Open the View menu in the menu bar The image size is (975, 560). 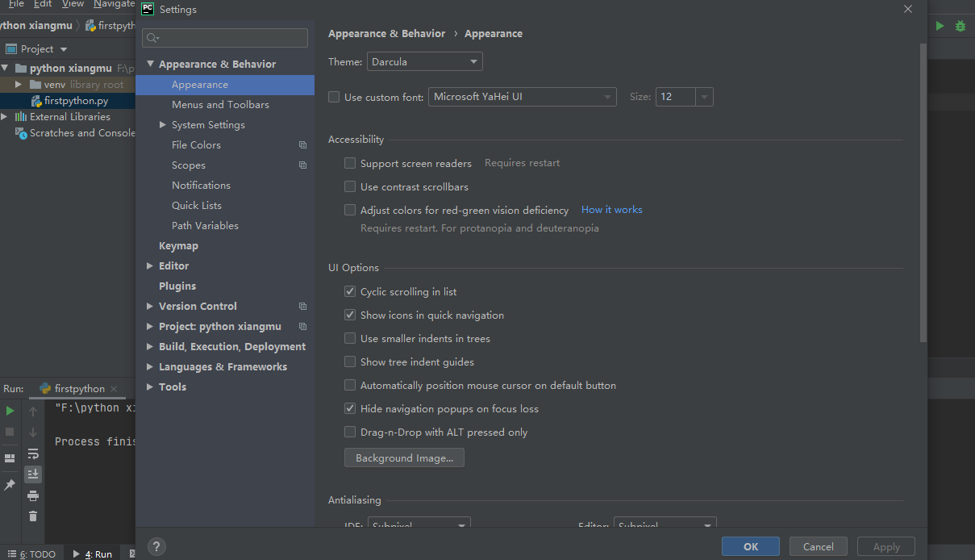point(73,4)
